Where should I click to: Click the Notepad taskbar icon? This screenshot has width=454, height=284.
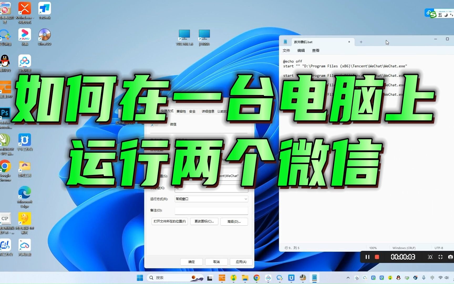314,278
